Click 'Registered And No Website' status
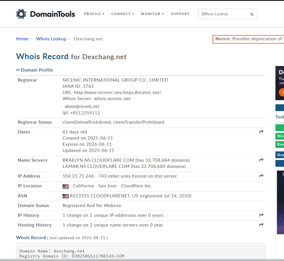The image size is (284, 261). pyautogui.click(x=92, y=206)
